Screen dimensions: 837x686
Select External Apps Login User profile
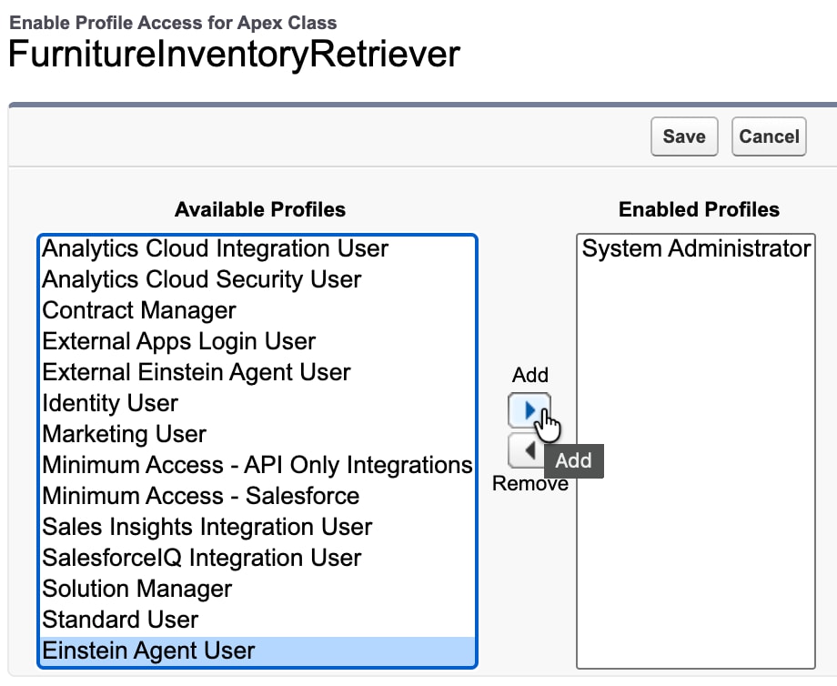tap(257, 342)
